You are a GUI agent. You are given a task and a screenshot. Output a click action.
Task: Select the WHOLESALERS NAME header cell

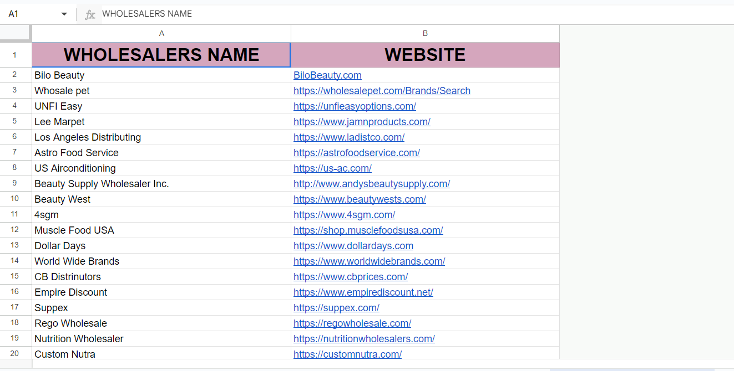(x=161, y=55)
